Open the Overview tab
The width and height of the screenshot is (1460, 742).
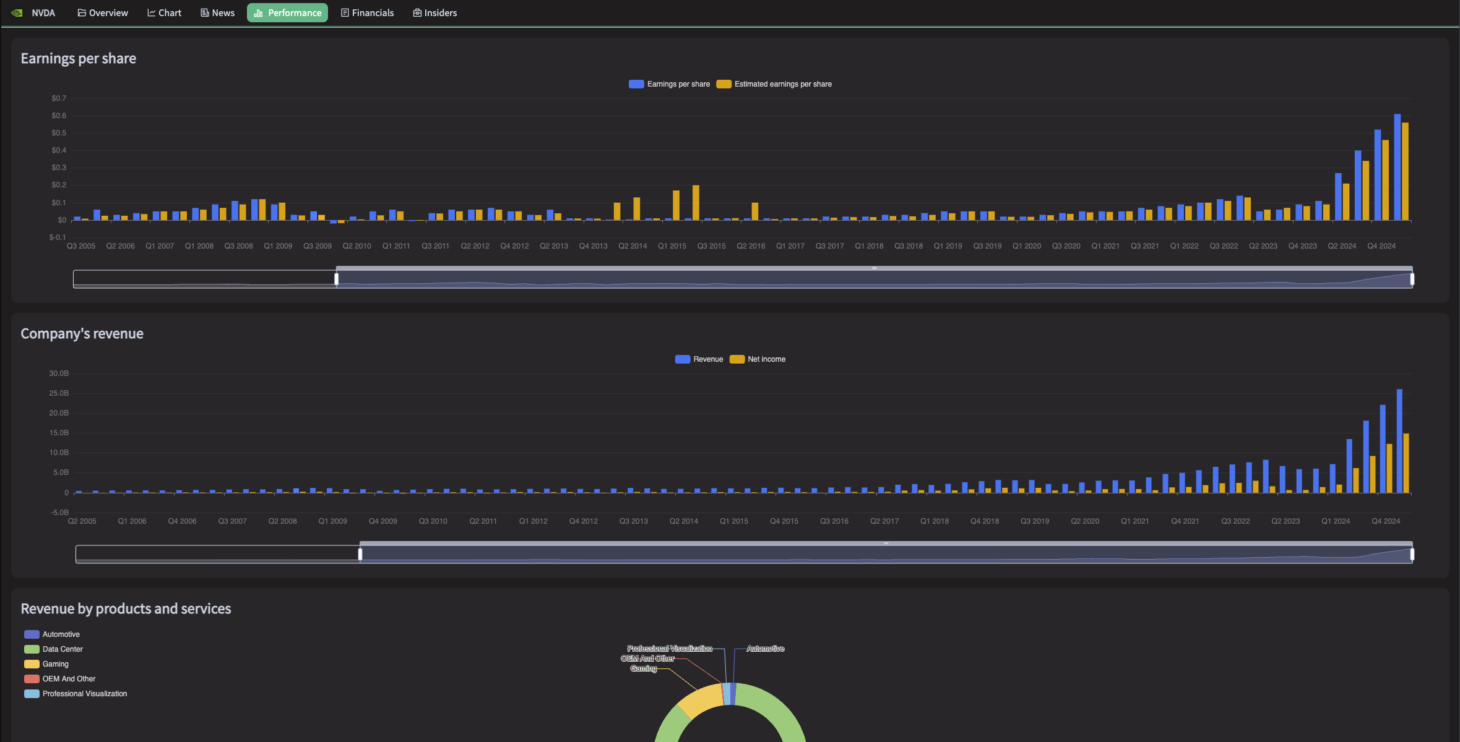click(103, 13)
